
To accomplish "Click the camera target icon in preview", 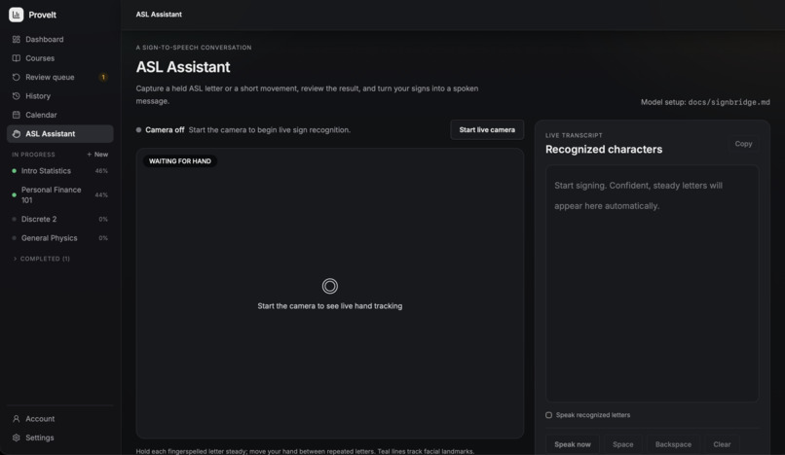I will tap(329, 286).
